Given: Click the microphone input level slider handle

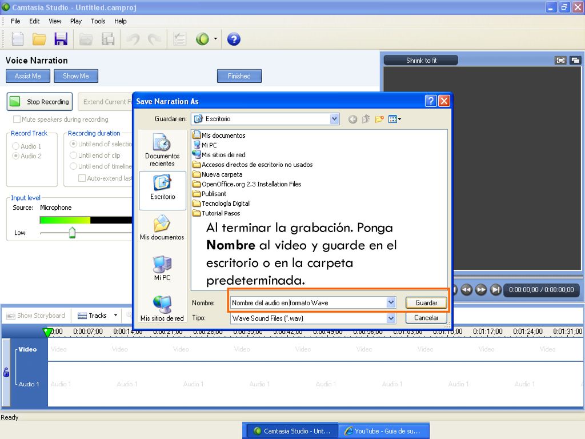Looking at the screenshot, I should [x=72, y=233].
